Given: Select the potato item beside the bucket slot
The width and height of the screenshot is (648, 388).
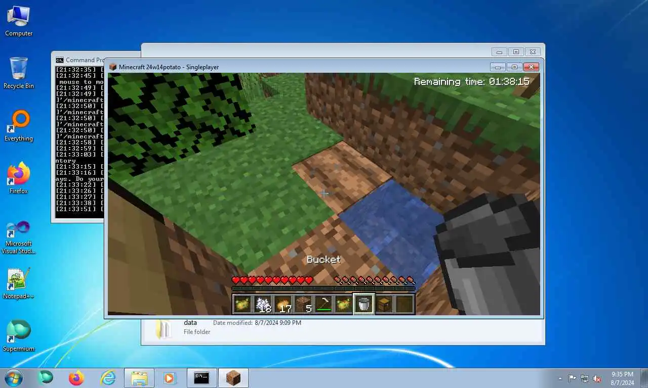Looking at the screenshot, I should point(344,304).
